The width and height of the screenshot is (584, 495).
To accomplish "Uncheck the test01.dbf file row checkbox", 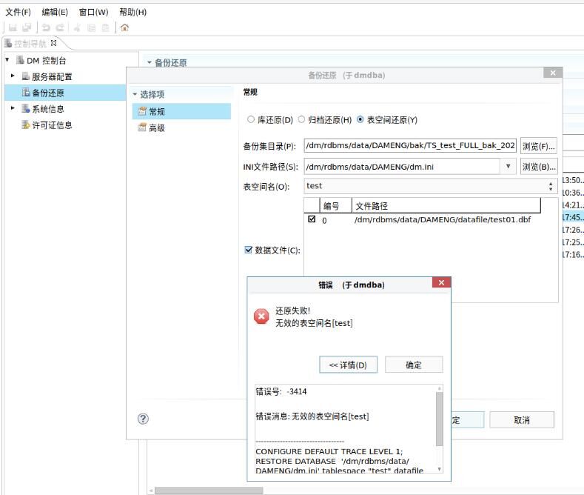I will point(312,219).
